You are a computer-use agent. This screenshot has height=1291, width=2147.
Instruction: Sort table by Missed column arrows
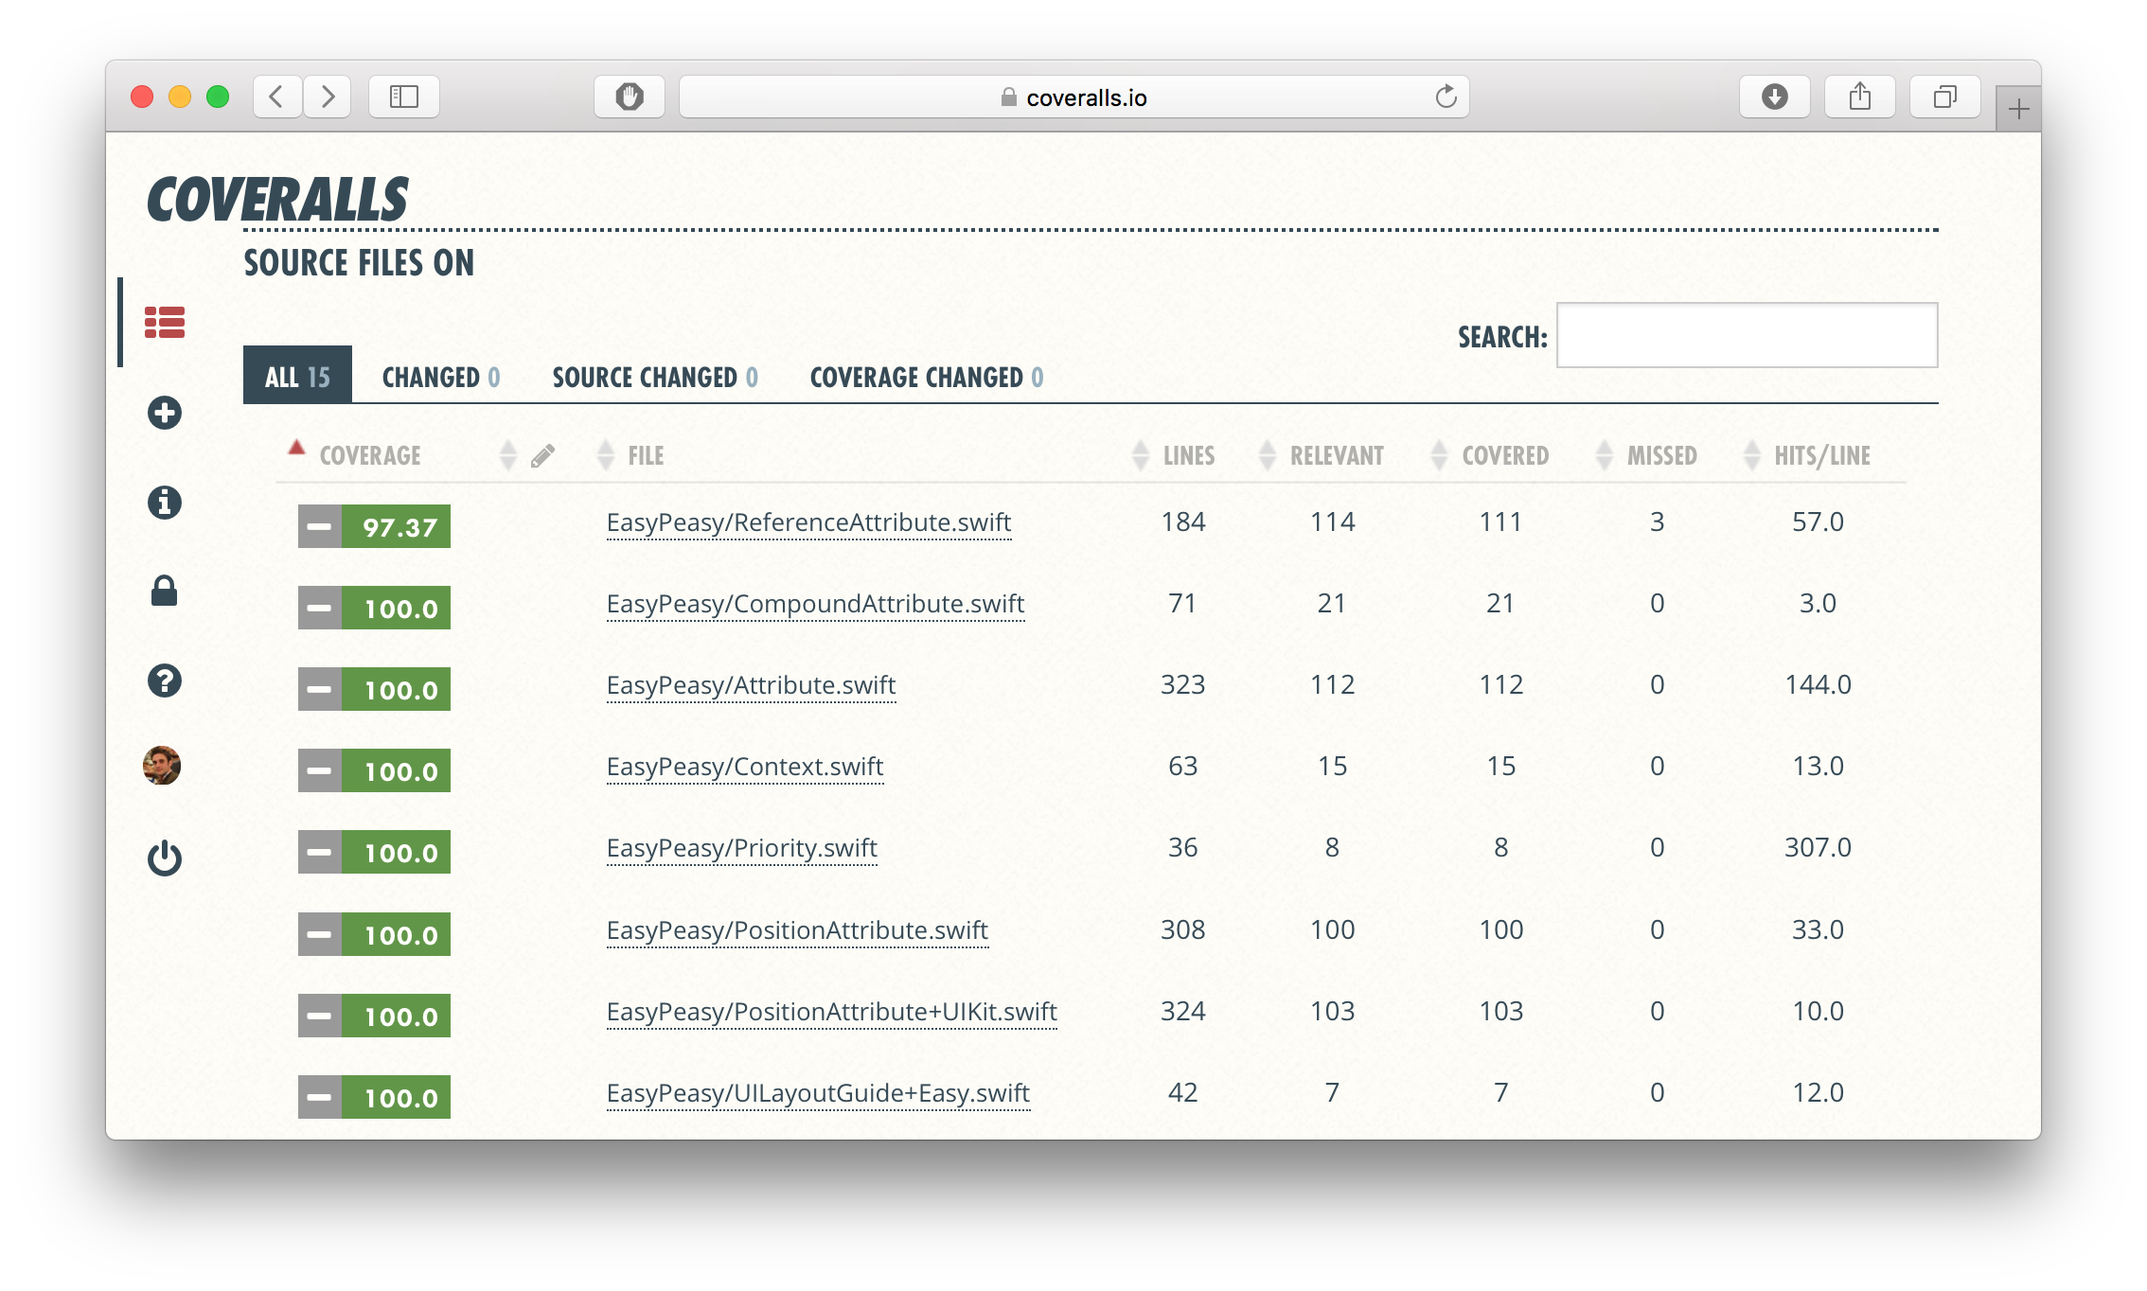click(x=1605, y=456)
